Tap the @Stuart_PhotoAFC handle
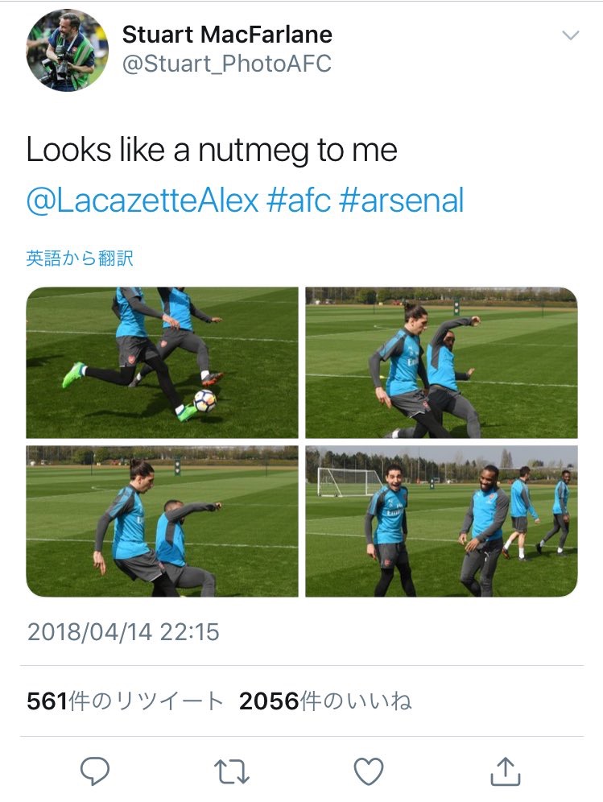 tap(226, 64)
